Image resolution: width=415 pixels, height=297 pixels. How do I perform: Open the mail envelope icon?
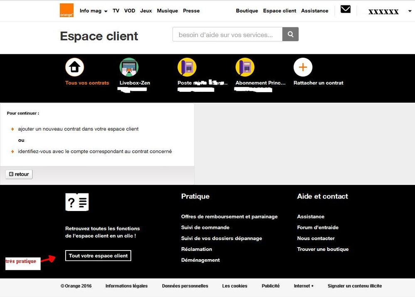[x=345, y=9]
